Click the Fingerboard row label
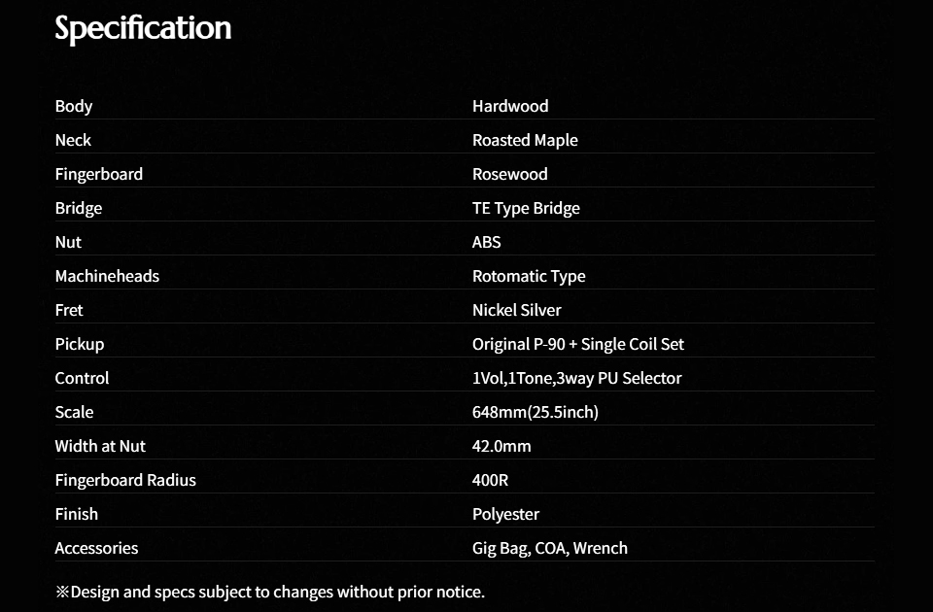 pos(99,174)
